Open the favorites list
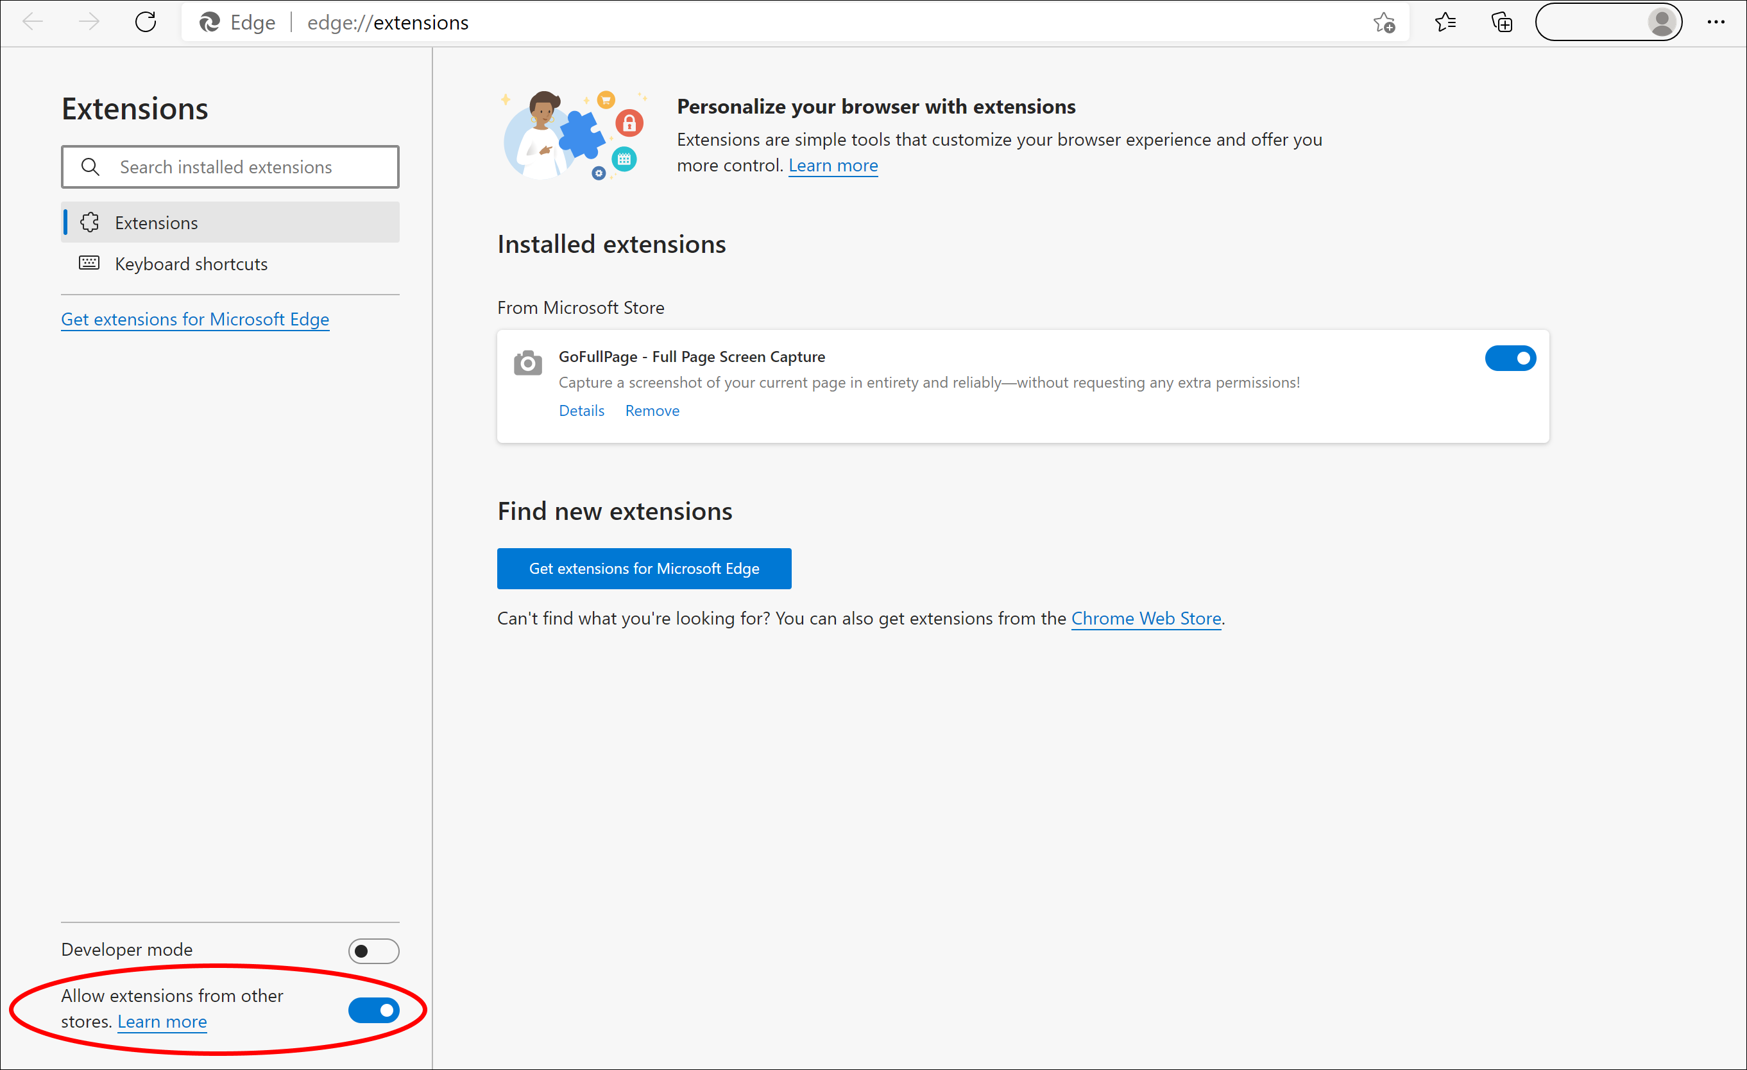Image resolution: width=1747 pixels, height=1070 pixels. pyautogui.click(x=1446, y=22)
